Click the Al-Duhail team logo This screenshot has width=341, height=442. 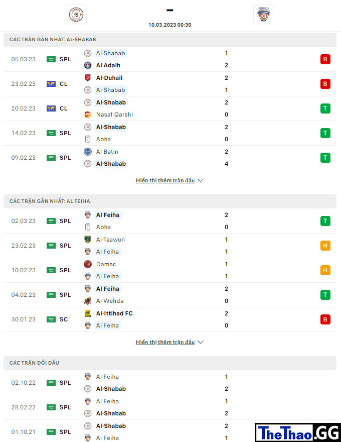pyautogui.click(x=88, y=78)
